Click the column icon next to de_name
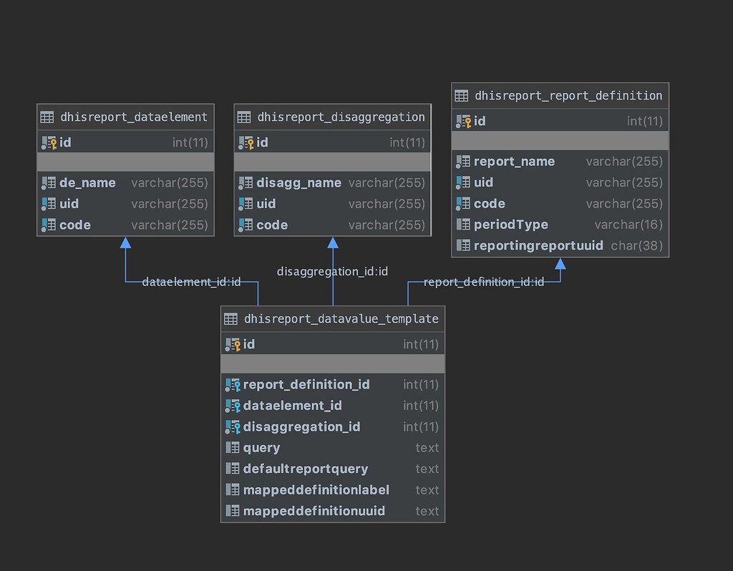Image resolution: width=733 pixels, height=571 pixels. (49, 182)
